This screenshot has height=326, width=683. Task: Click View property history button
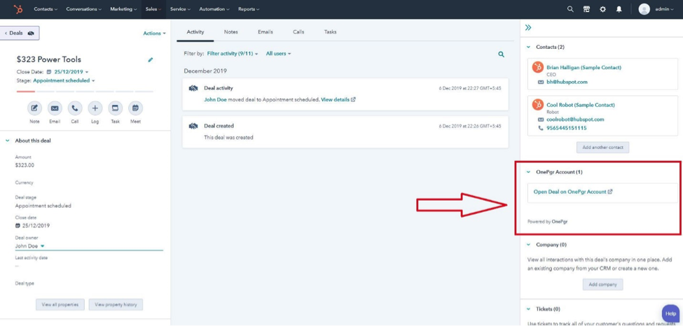(116, 305)
